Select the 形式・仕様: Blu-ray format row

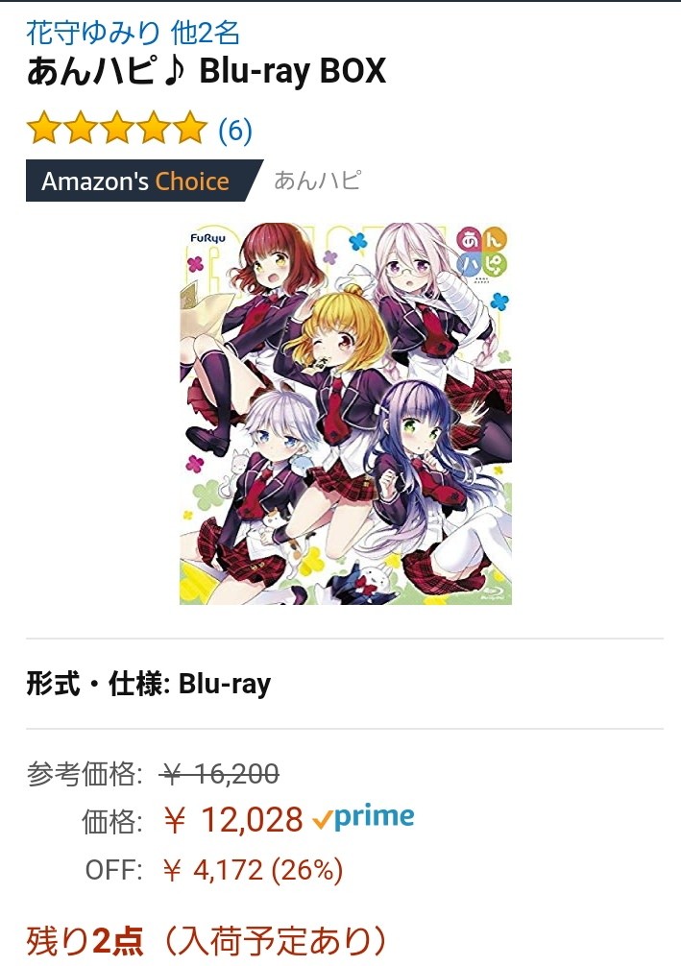[x=149, y=684]
